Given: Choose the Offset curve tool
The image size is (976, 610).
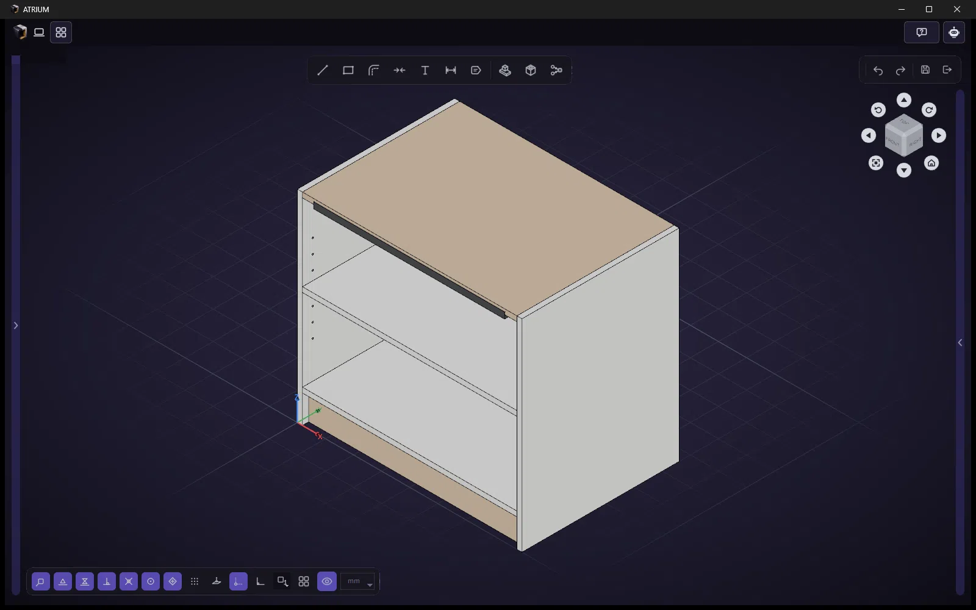Looking at the screenshot, I should tap(374, 70).
